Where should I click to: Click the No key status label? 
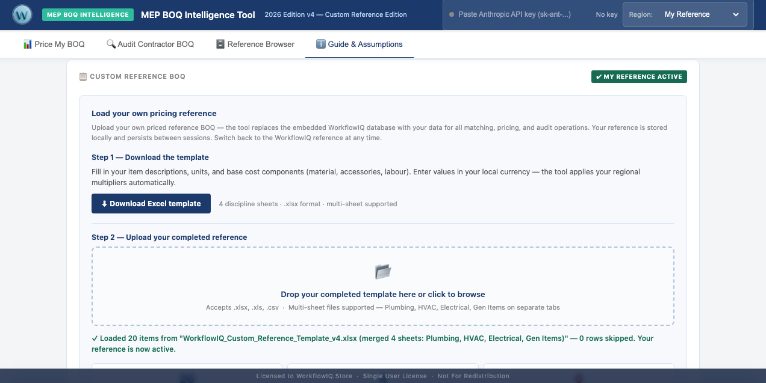point(606,14)
